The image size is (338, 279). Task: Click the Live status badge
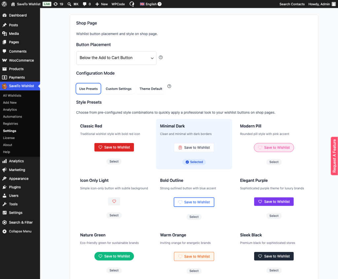pyautogui.click(x=47, y=4)
